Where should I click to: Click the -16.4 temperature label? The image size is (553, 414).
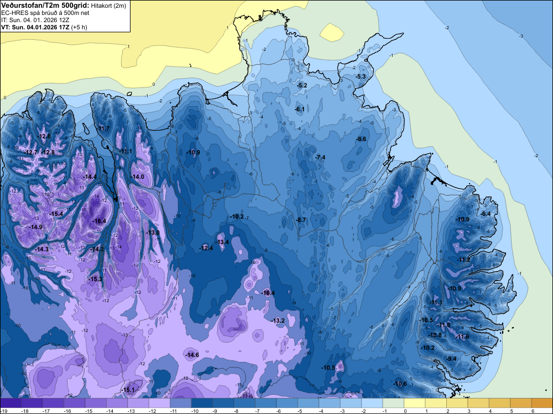tap(268, 293)
